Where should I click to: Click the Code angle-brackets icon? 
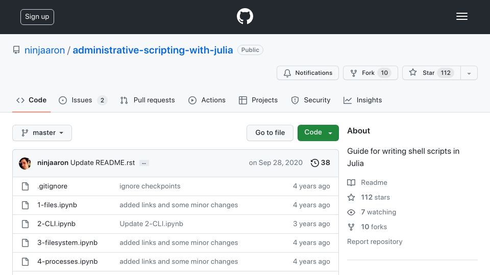tap(20, 100)
